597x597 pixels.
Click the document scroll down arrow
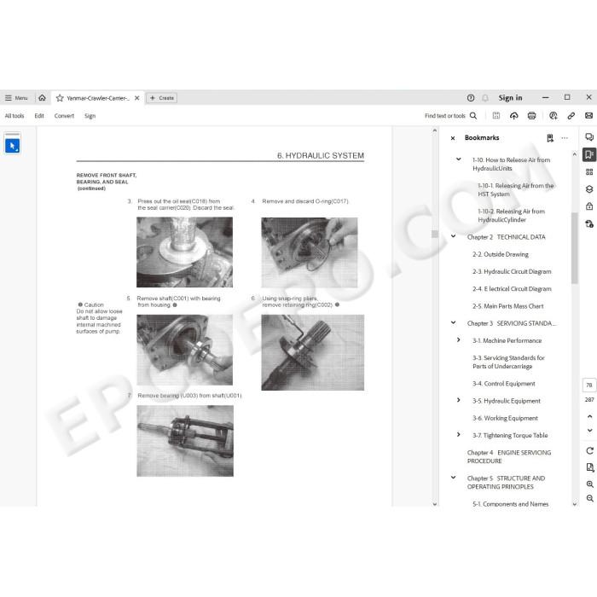click(x=434, y=504)
